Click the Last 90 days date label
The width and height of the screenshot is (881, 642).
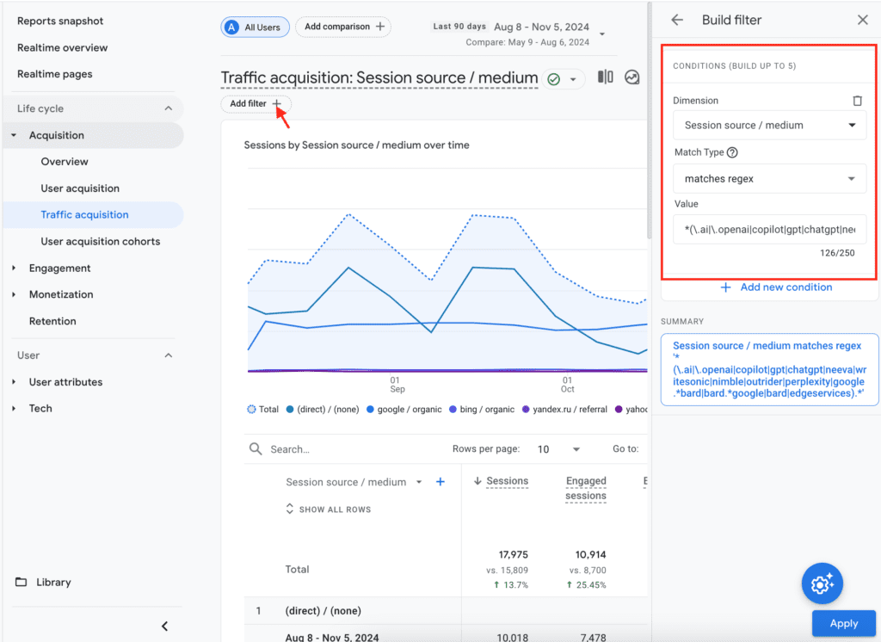click(x=459, y=27)
